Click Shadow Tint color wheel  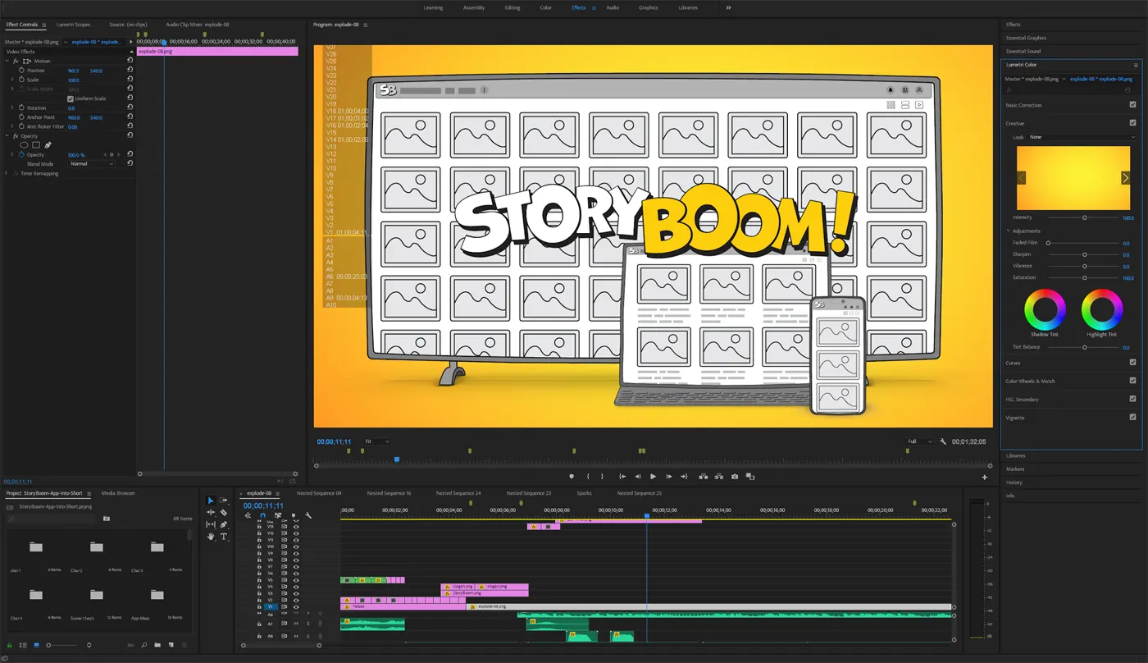pyautogui.click(x=1045, y=310)
